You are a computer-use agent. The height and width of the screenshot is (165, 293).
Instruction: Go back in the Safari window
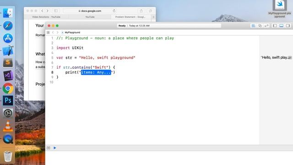42,11
